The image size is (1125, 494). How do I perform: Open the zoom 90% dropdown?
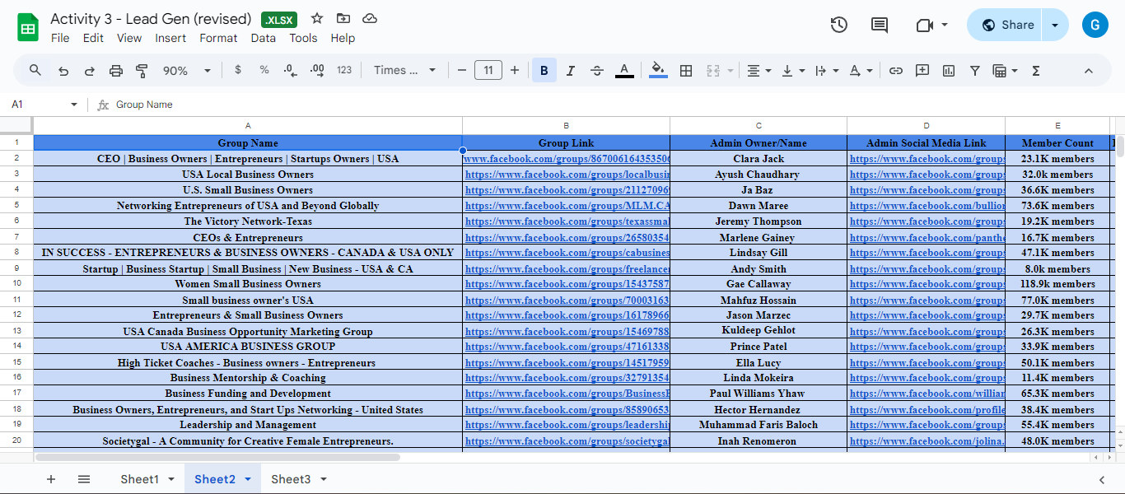(187, 71)
